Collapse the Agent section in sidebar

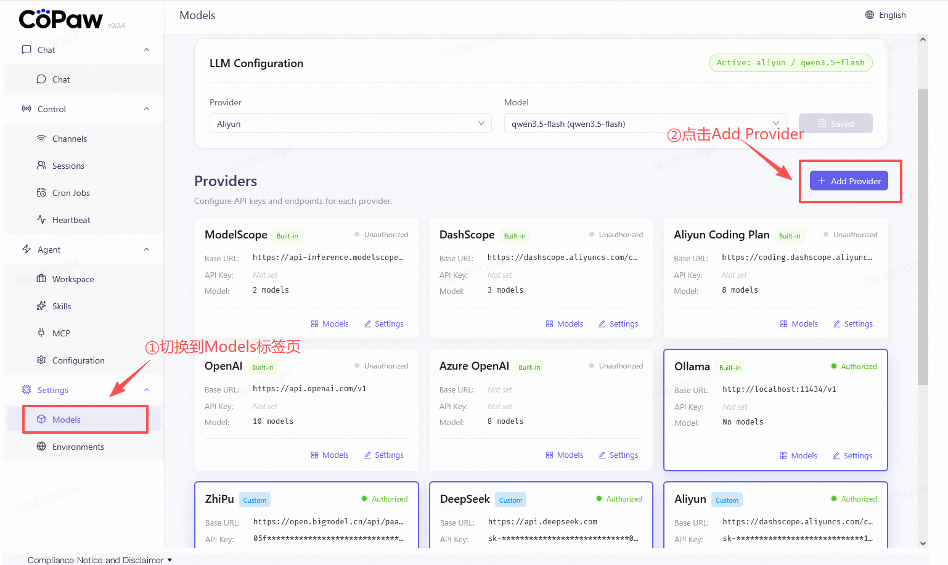(x=147, y=250)
